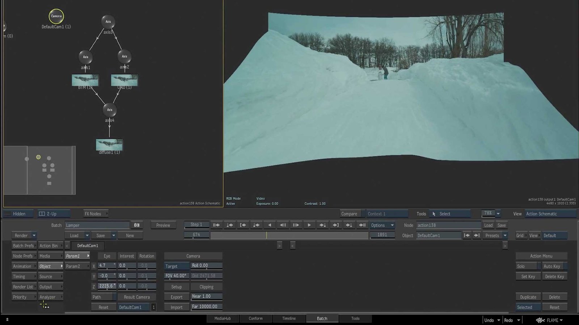Open the zoom percentage dropdown
579x325 pixels.
(x=498, y=214)
